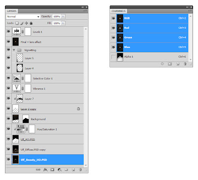Add a layer mask from the Layers footer

[x=52, y=170]
